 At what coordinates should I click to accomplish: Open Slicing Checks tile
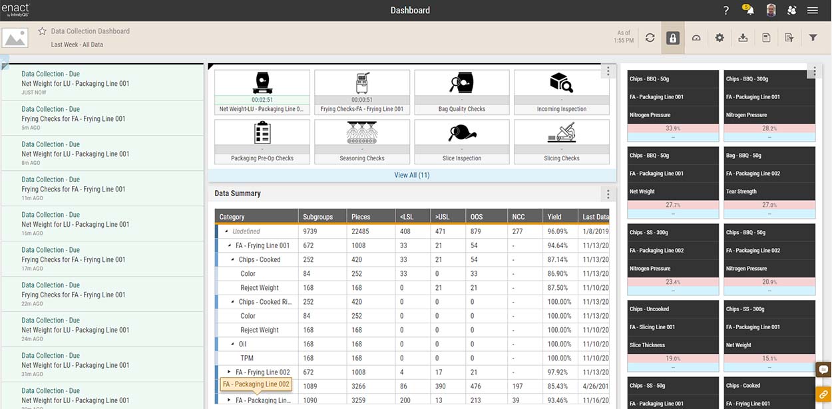click(562, 142)
